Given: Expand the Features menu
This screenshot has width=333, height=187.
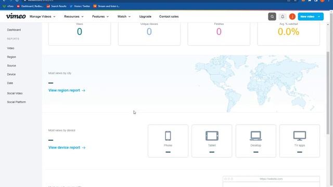Looking at the screenshot, I should (100, 17).
